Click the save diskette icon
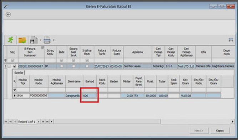The image size is (238, 140). pos(34,40)
